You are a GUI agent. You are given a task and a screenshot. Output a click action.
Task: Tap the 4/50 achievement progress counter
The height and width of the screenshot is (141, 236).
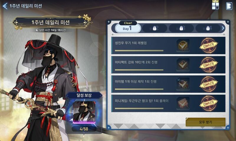pyautogui.click(x=84, y=129)
